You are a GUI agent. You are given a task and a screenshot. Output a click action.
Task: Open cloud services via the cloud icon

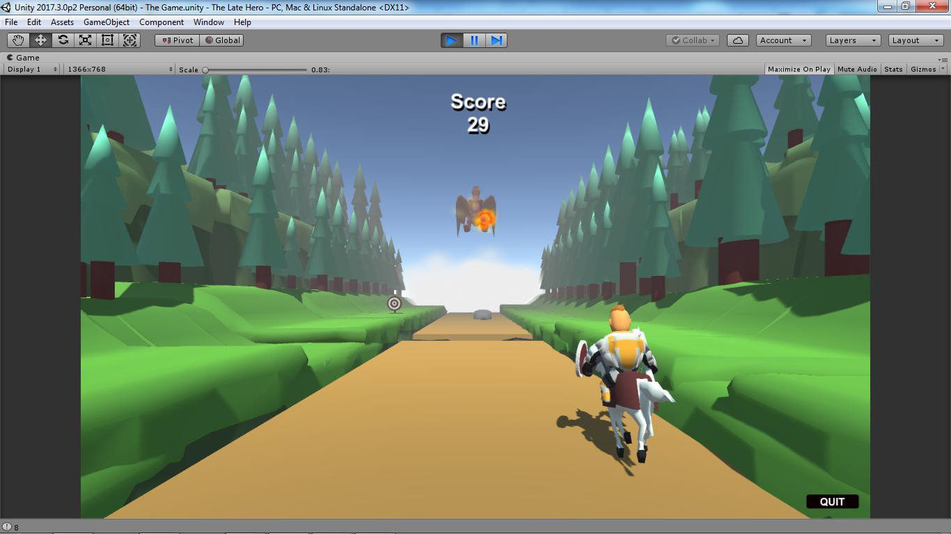738,40
